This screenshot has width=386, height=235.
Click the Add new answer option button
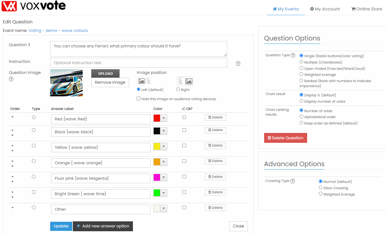(x=103, y=226)
